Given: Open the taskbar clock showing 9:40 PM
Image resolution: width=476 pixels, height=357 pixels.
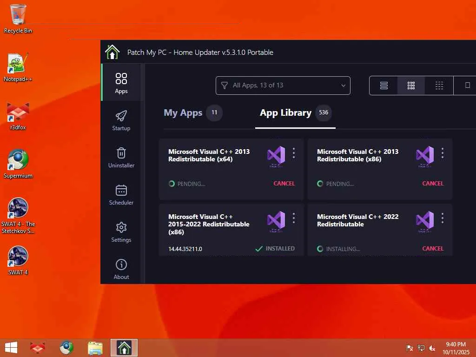Looking at the screenshot, I should click(456, 348).
